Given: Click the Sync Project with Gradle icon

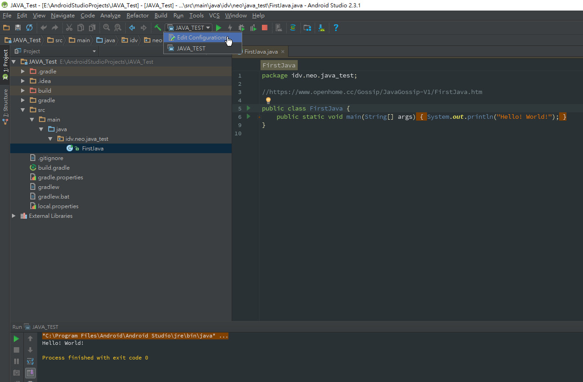Looking at the screenshot, I should coord(293,28).
